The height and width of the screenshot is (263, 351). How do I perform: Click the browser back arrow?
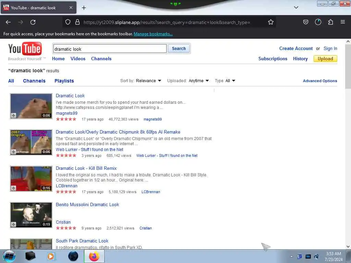point(8,22)
